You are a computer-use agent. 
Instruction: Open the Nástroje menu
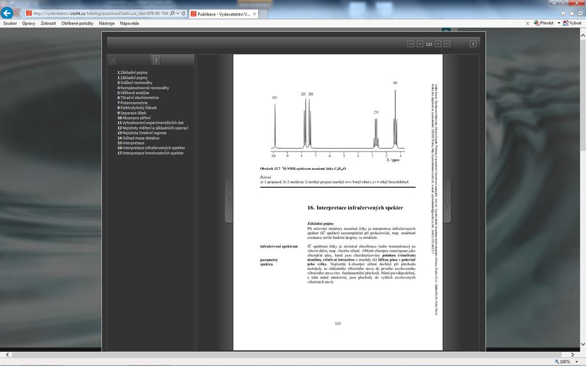(x=106, y=23)
